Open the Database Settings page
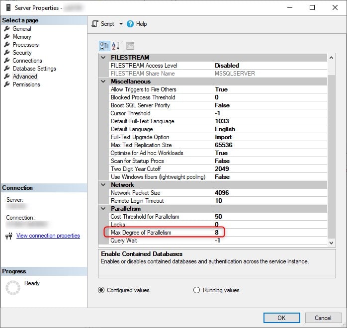The height and width of the screenshot is (328, 347). 34,69
